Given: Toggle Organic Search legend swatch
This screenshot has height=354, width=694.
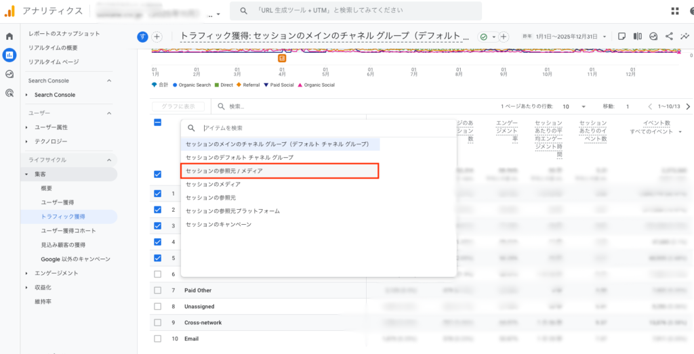Looking at the screenshot, I should coord(176,85).
